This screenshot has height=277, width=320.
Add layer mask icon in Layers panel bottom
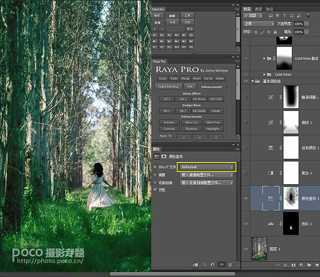[293, 265]
